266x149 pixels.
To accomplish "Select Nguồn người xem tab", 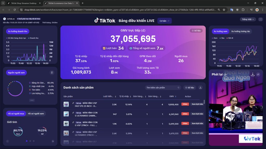I will (16, 73).
